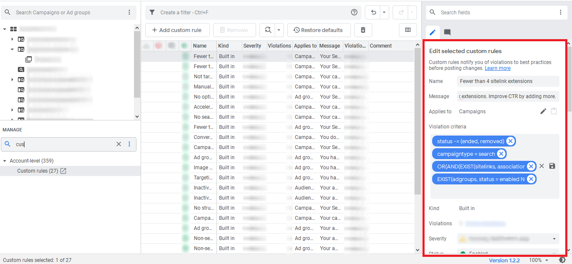Screen dimensions: 572x264
Task: Sort by the Severity column header
Action: (252, 46)
